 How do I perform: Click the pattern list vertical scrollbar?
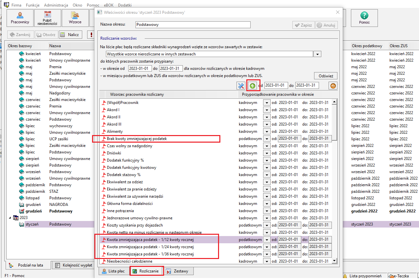click(x=334, y=181)
